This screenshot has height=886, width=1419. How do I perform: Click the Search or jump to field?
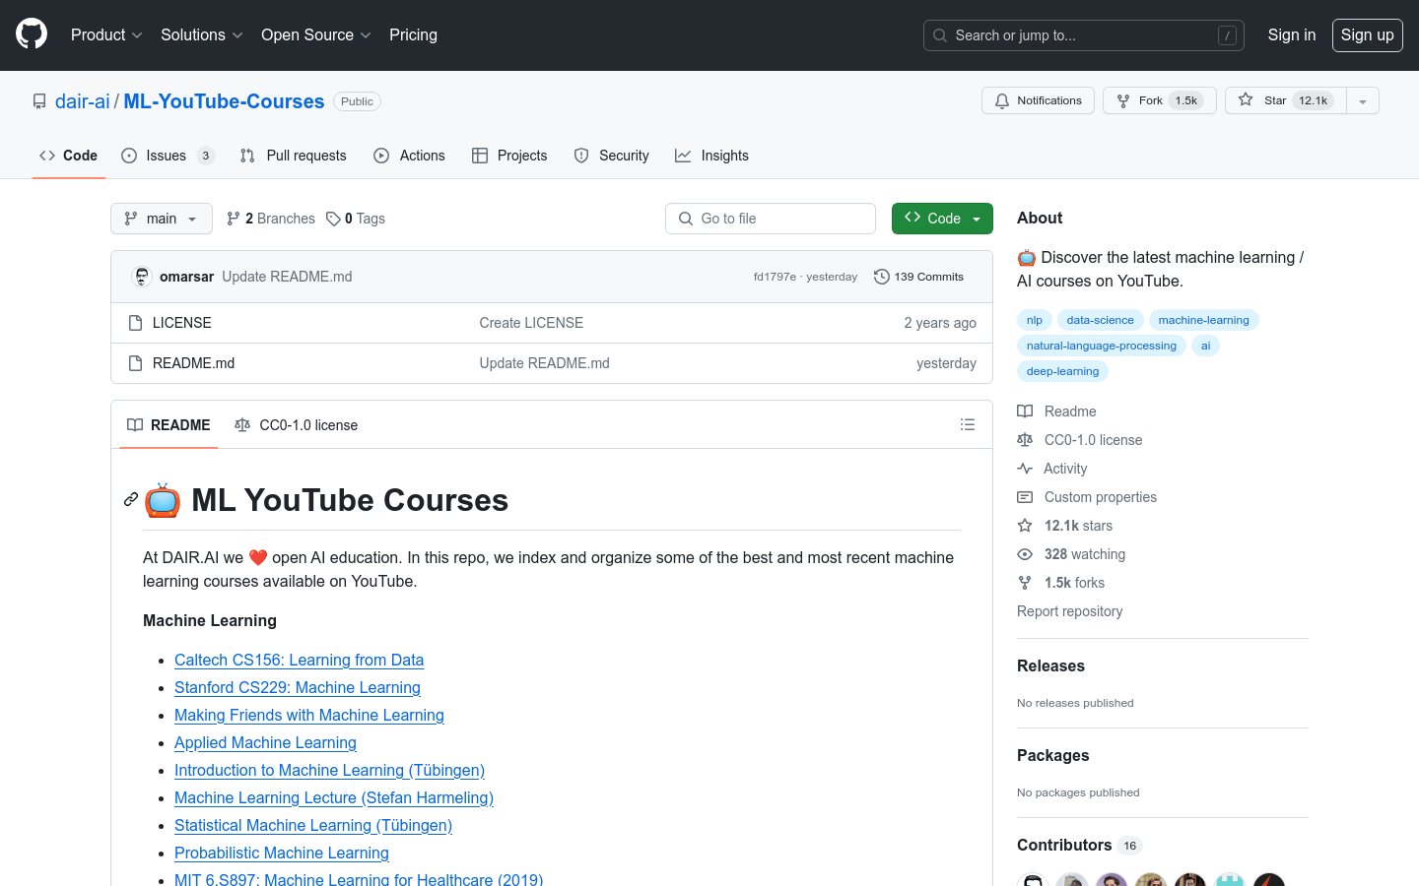point(1084,35)
